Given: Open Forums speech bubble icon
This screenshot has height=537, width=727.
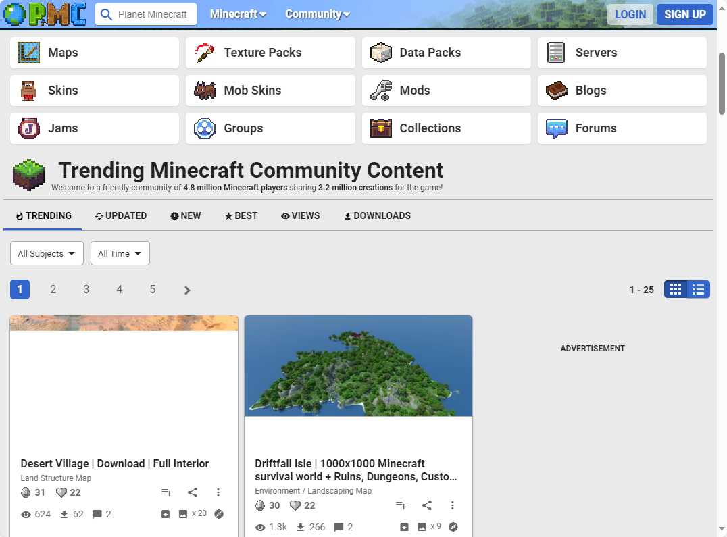Looking at the screenshot, I should click(556, 129).
